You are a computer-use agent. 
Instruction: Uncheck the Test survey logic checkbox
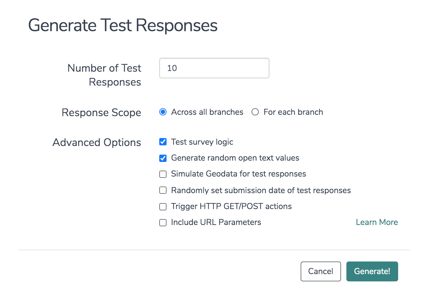[x=163, y=142]
